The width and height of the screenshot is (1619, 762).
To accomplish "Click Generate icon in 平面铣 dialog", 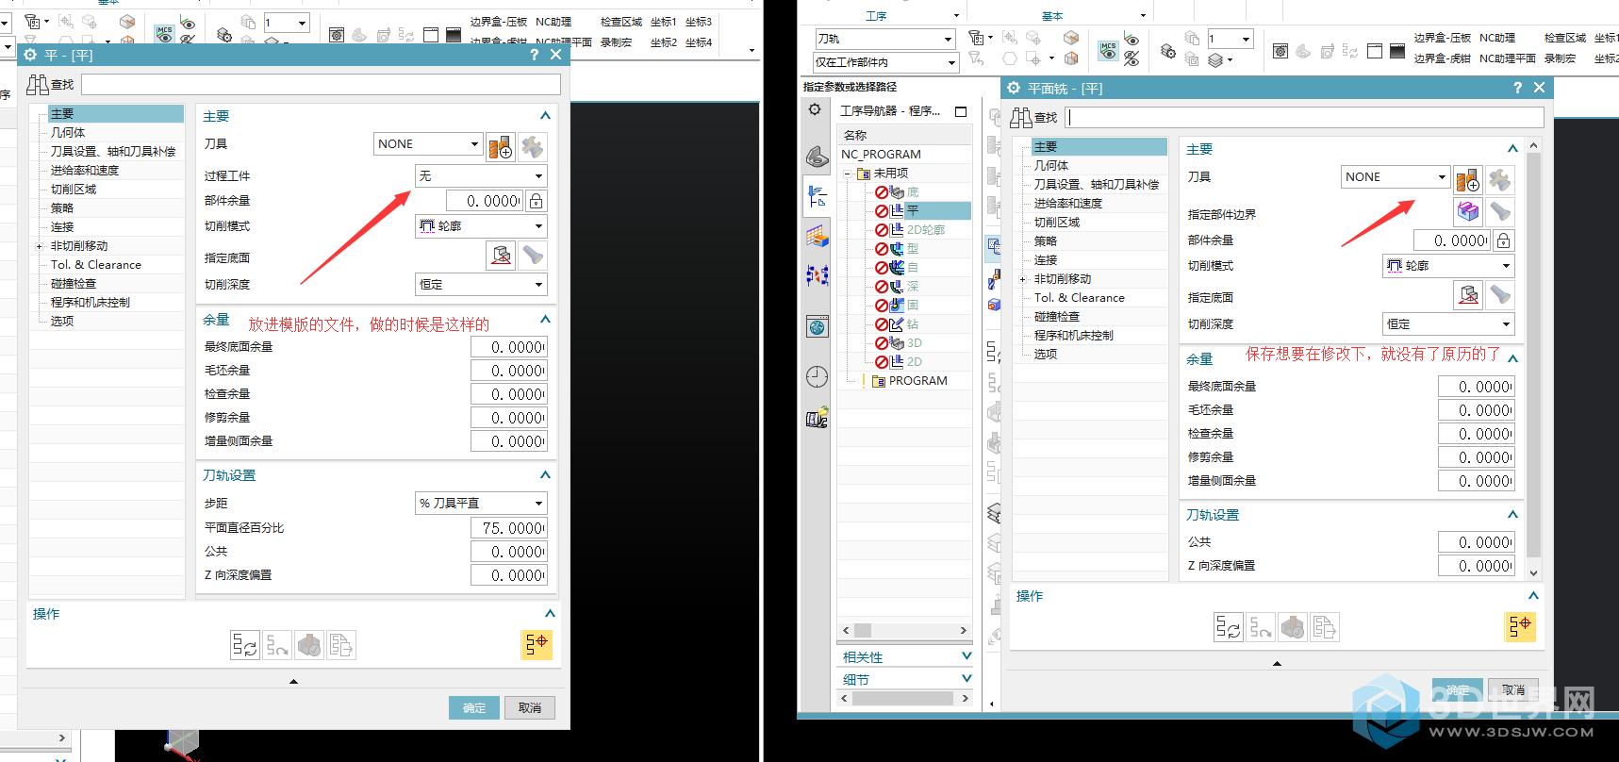I will pos(1229,627).
